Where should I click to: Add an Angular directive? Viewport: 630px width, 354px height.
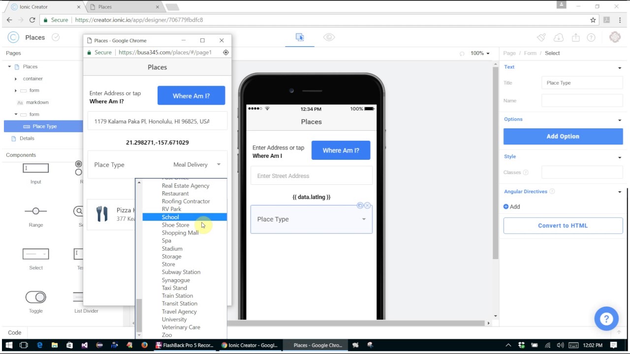(512, 206)
